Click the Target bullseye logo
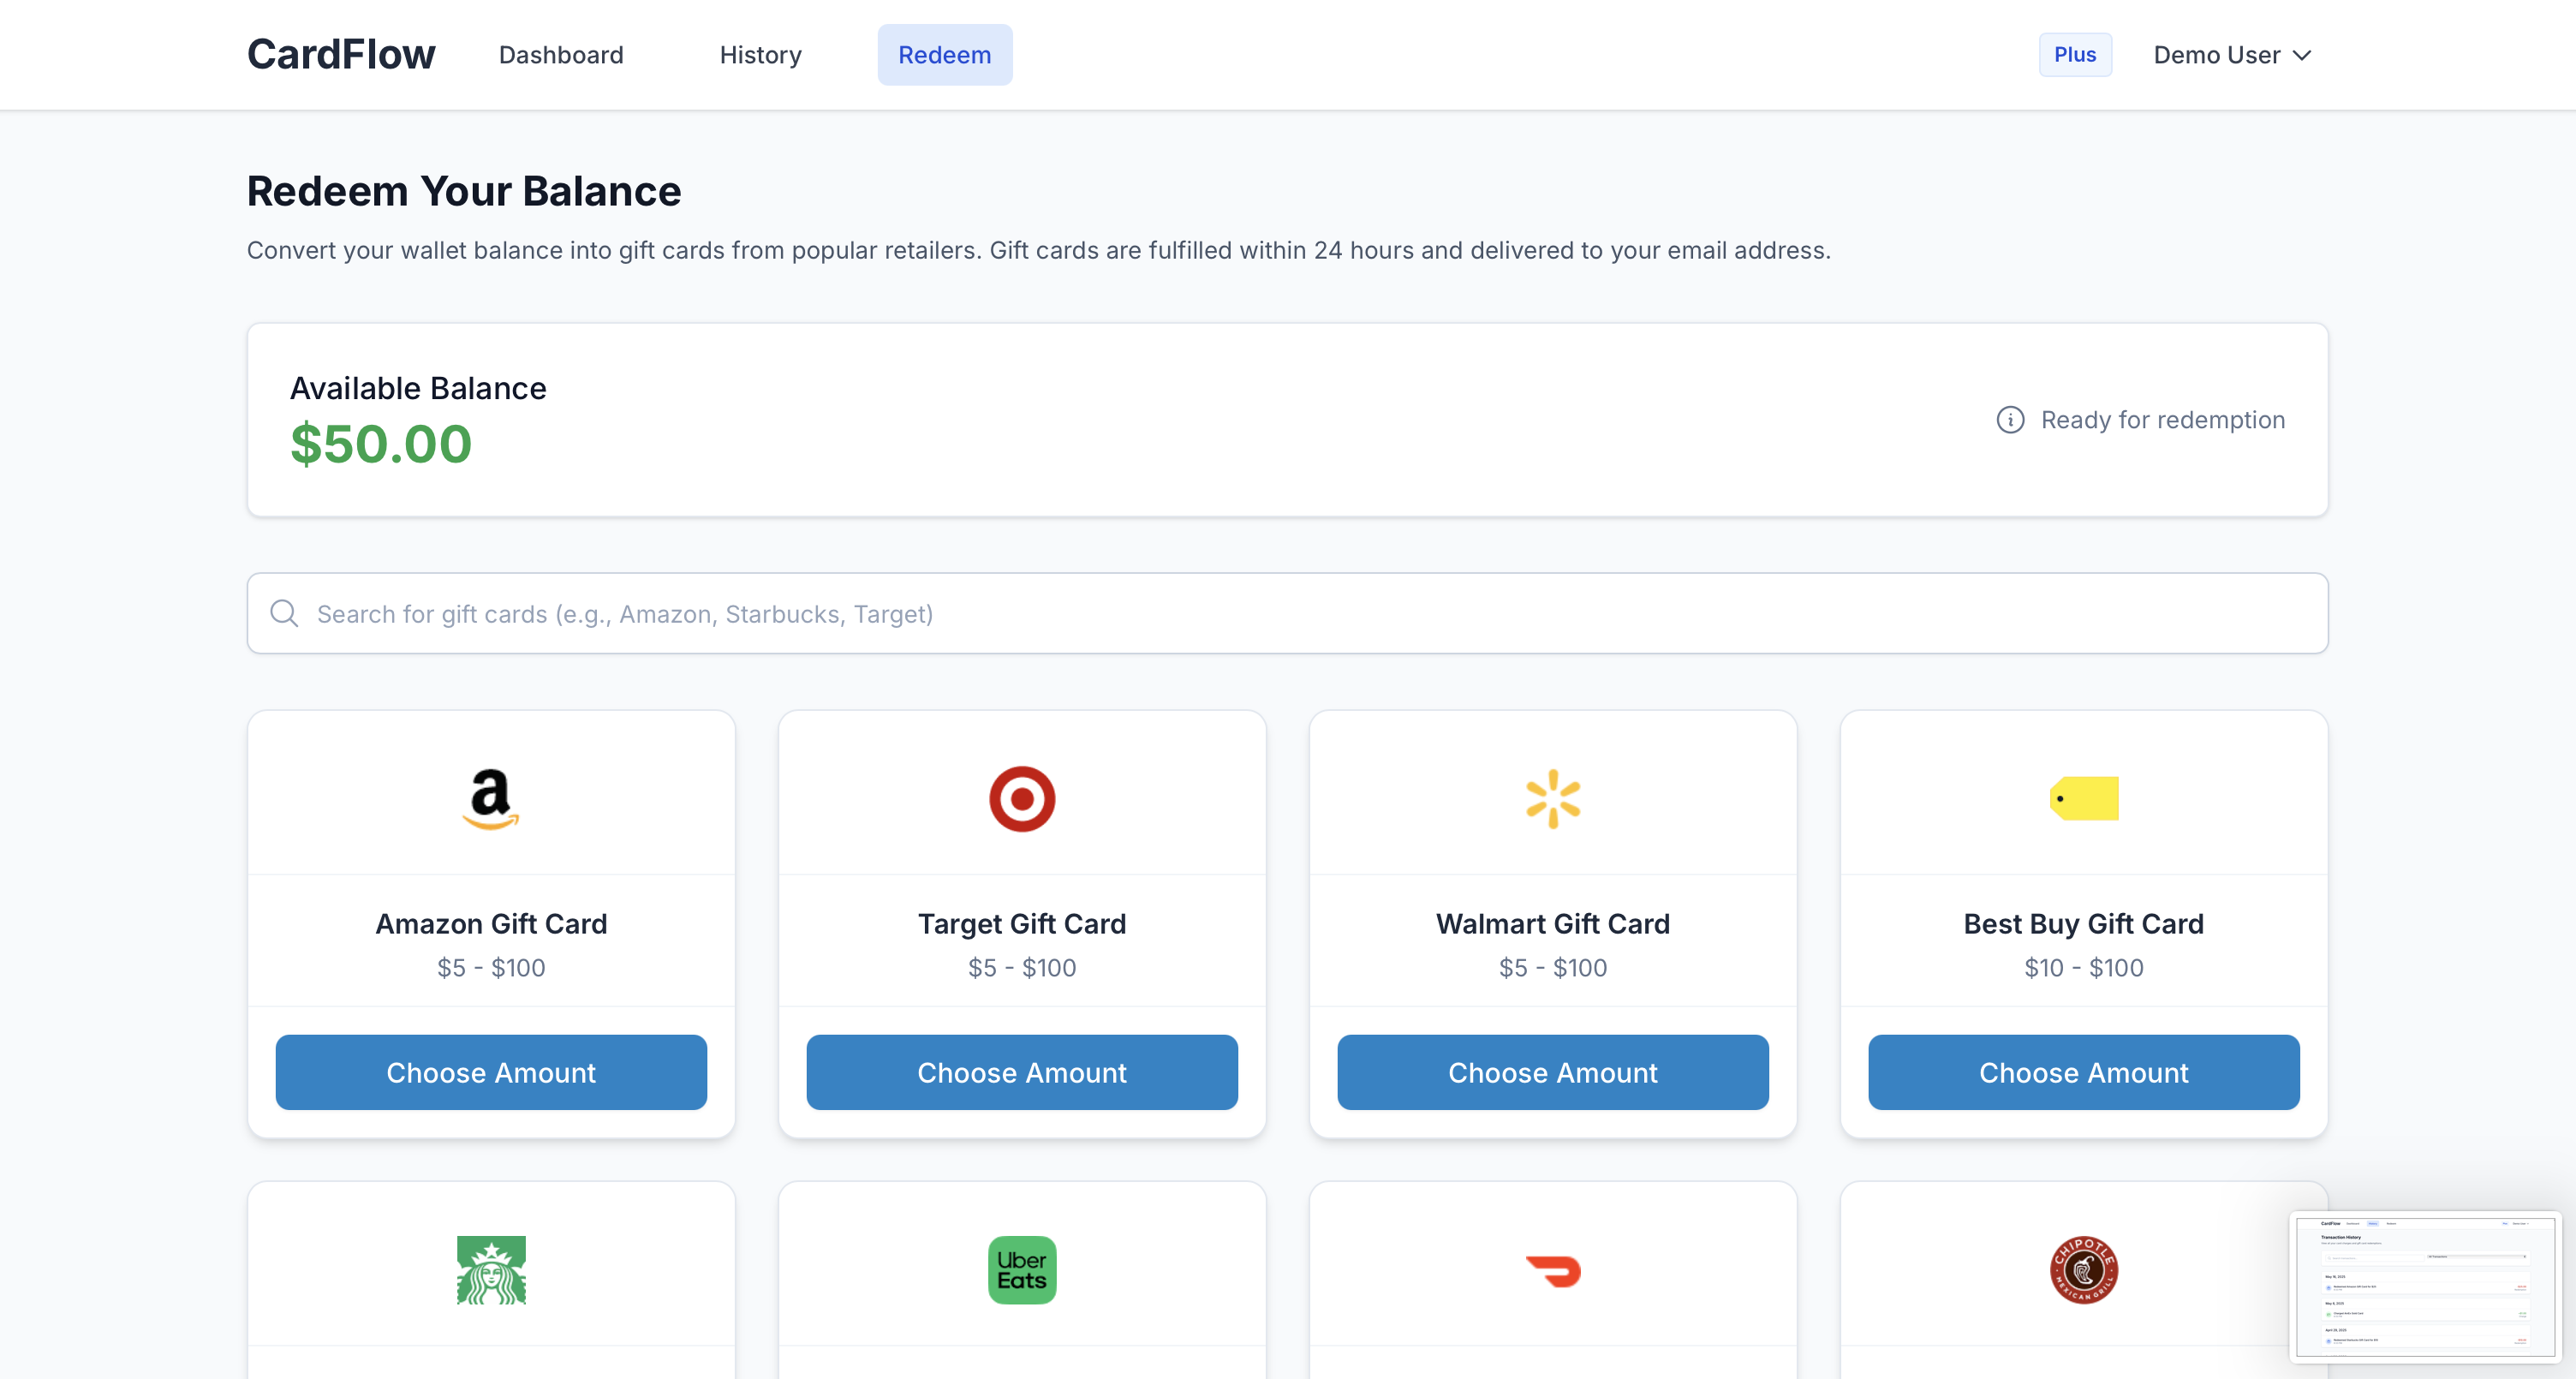Screen dimensions: 2576x1379 pos(1022,798)
